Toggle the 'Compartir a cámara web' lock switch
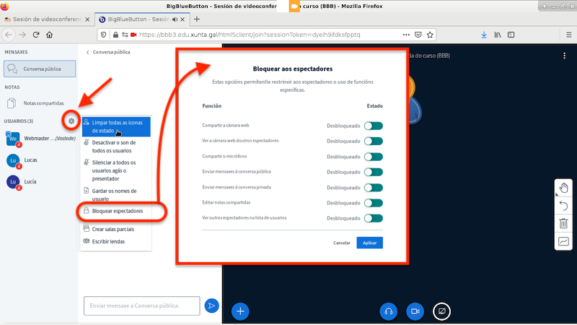Image resolution: width=577 pixels, height=325 pixels. (373, 126)
